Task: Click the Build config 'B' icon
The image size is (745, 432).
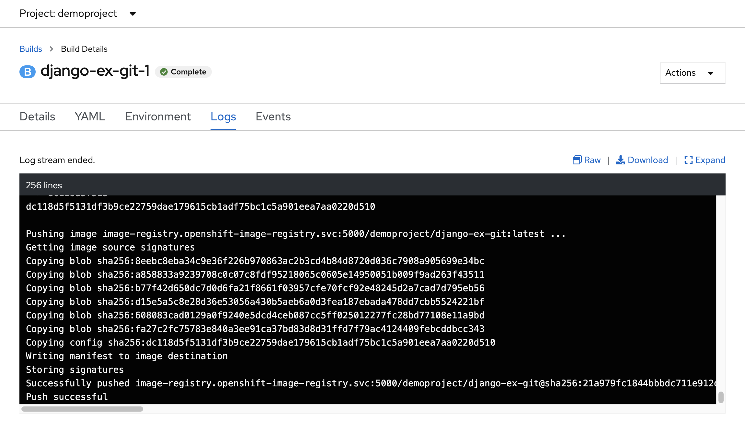Action: pos(27,72)
